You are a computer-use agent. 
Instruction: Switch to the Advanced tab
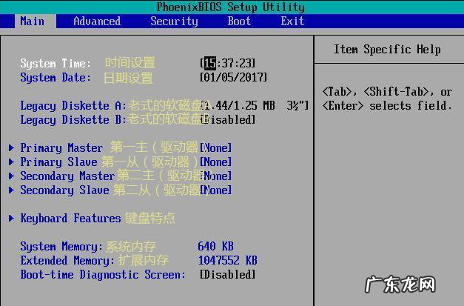click(x=97, y=21)
